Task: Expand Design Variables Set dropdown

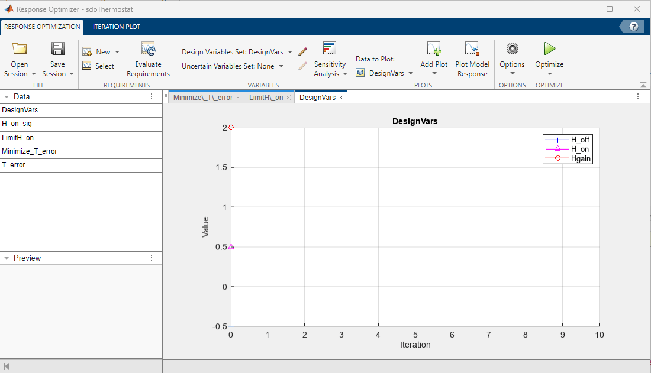Action: [x=290, y=52]
